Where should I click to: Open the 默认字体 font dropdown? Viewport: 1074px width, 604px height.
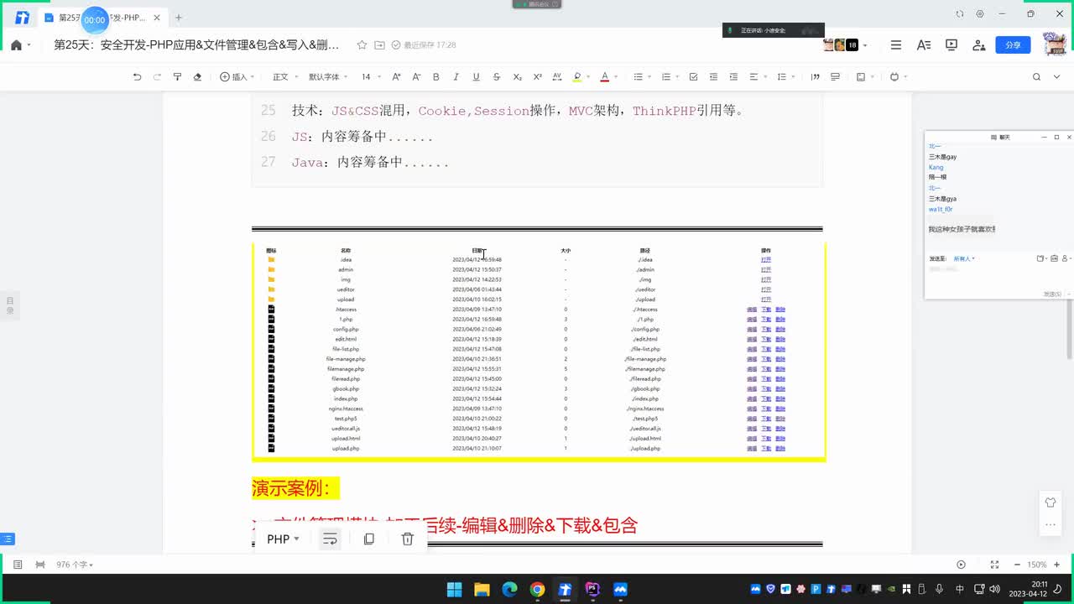click(x=328, y=76)
